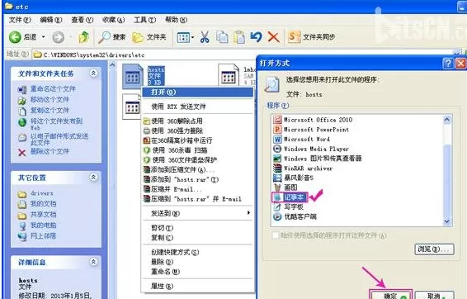Click the 删除这个文件 task link

coord(50,151)
